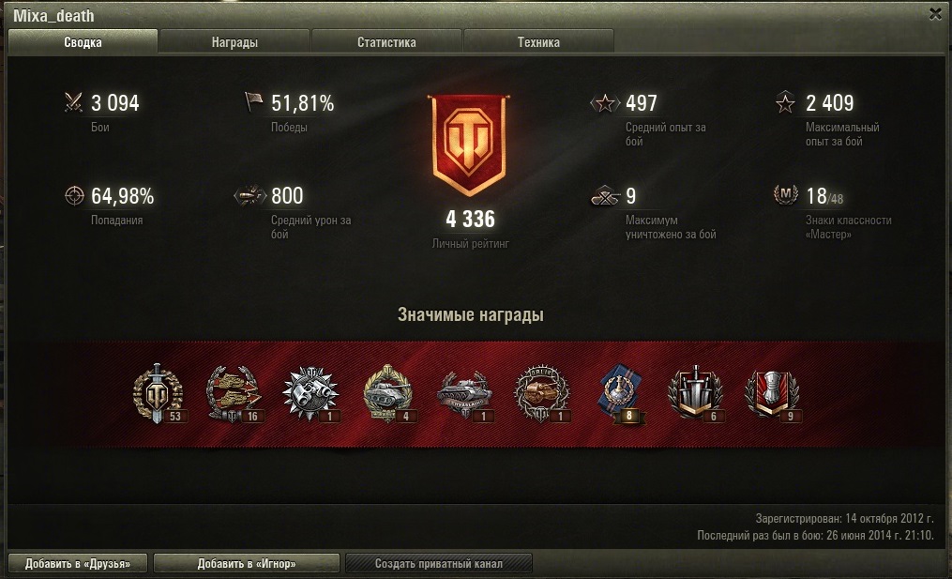Image resolution: width=952 pixels, height=579 pixels.
Task: Click the twin swords medal showing 6
Action: pos(695,394)
